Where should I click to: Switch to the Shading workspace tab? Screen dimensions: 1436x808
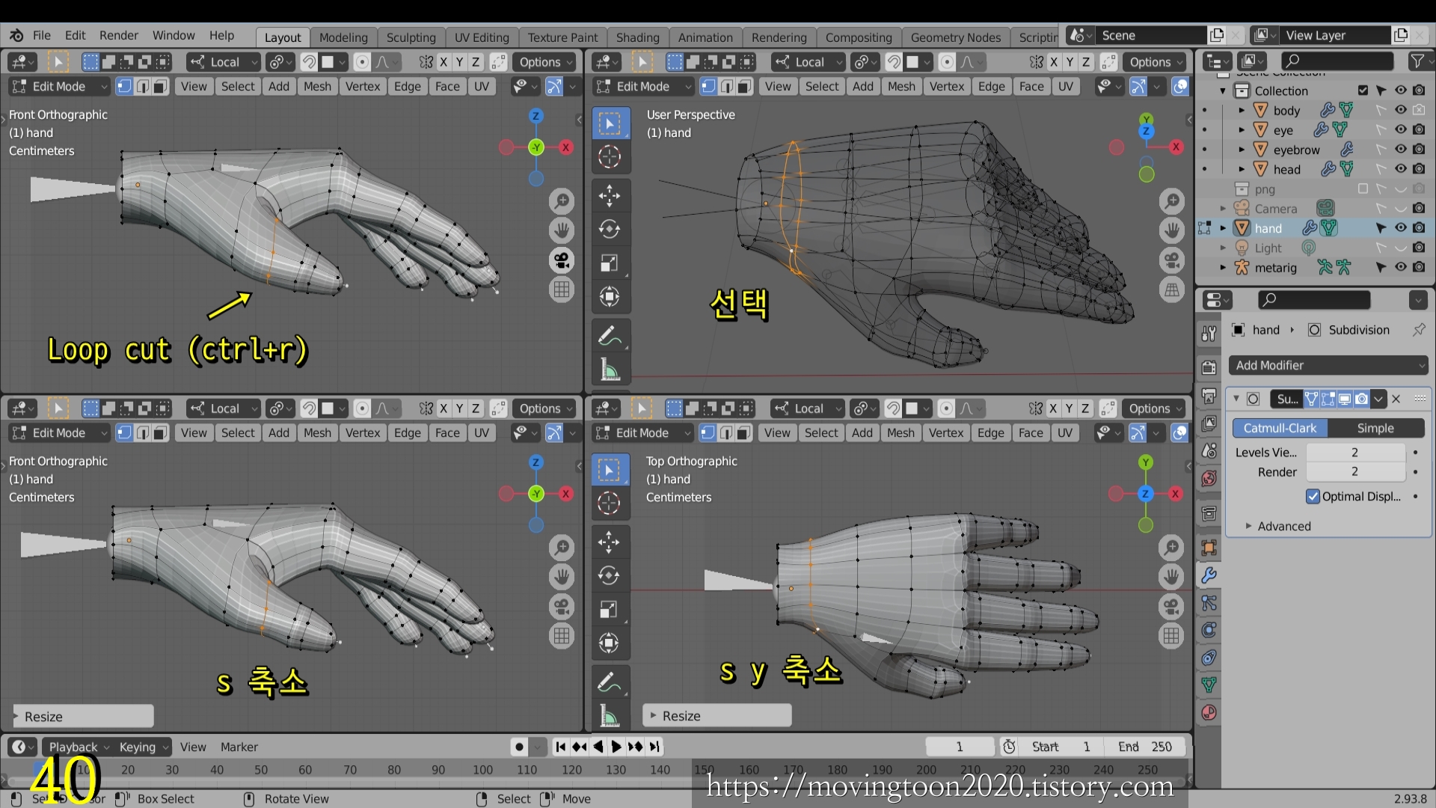click(x=637, y=37)
